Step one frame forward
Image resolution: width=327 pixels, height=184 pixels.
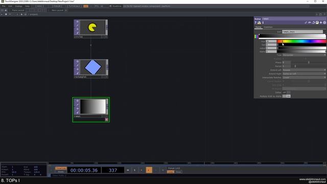tap(163, 170)
